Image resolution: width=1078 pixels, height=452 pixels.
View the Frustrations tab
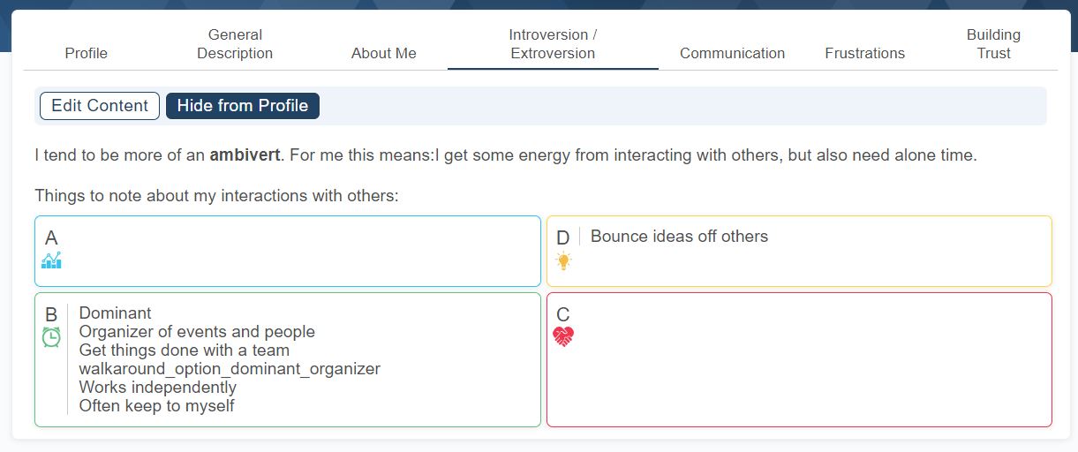[864, 53]
